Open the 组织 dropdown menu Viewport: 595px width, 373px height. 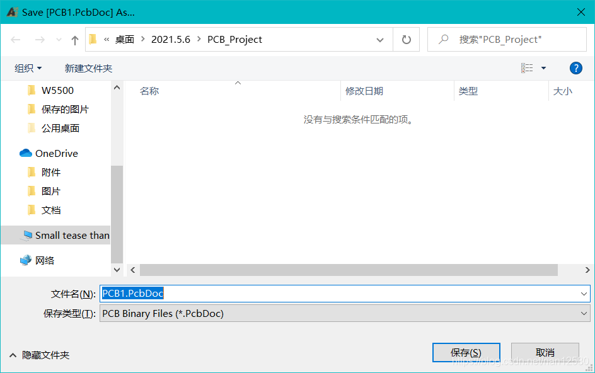click(28, 68)
